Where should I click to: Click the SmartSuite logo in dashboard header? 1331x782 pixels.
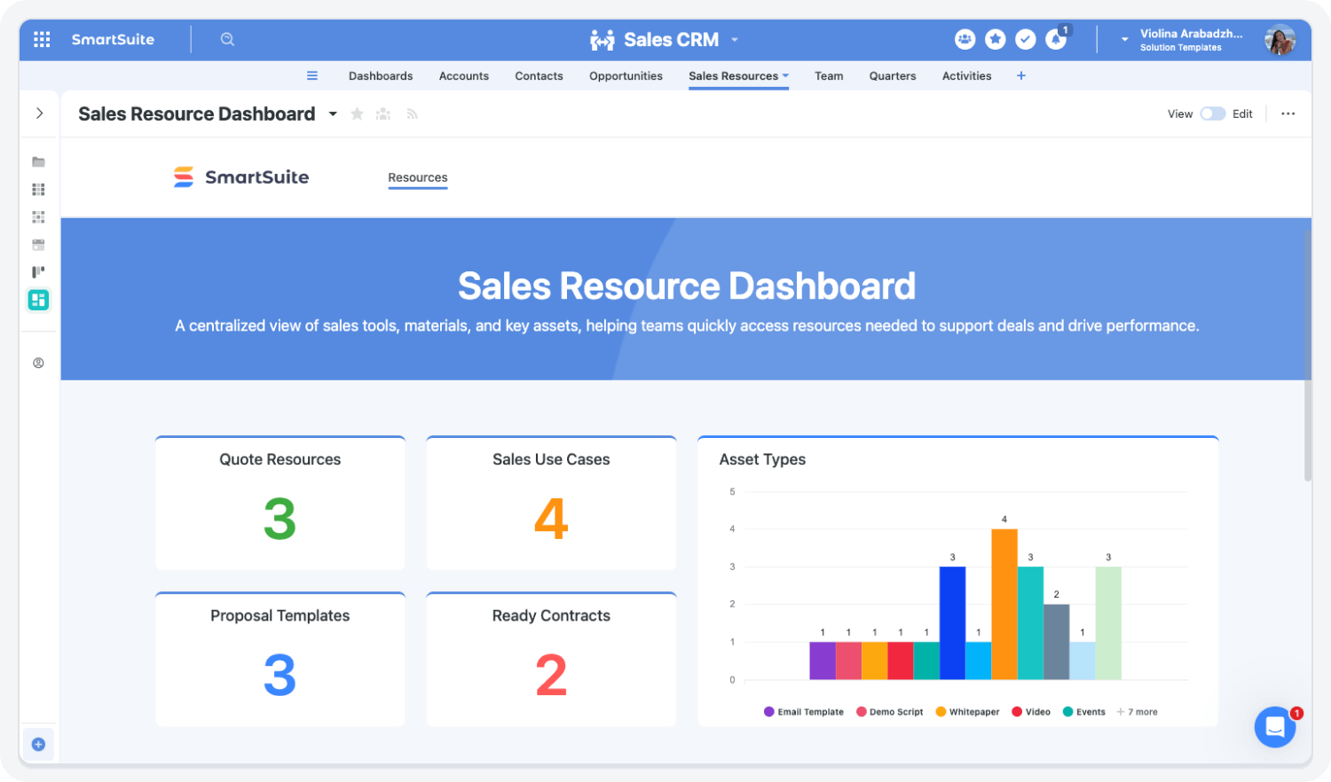pos(241,177)
